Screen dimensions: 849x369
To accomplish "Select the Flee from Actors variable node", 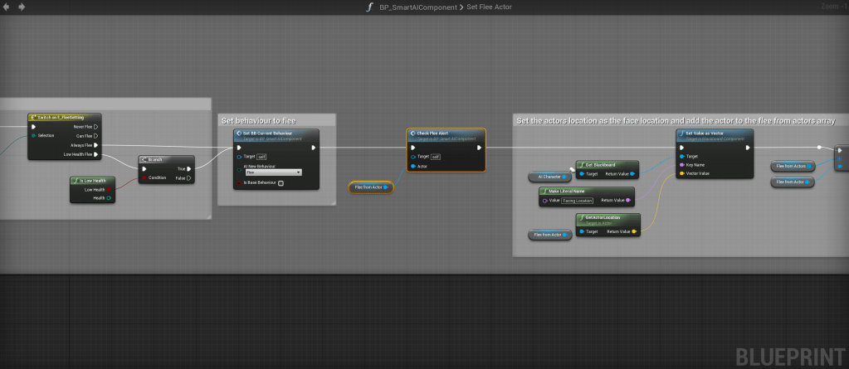I will pos(793,166).
